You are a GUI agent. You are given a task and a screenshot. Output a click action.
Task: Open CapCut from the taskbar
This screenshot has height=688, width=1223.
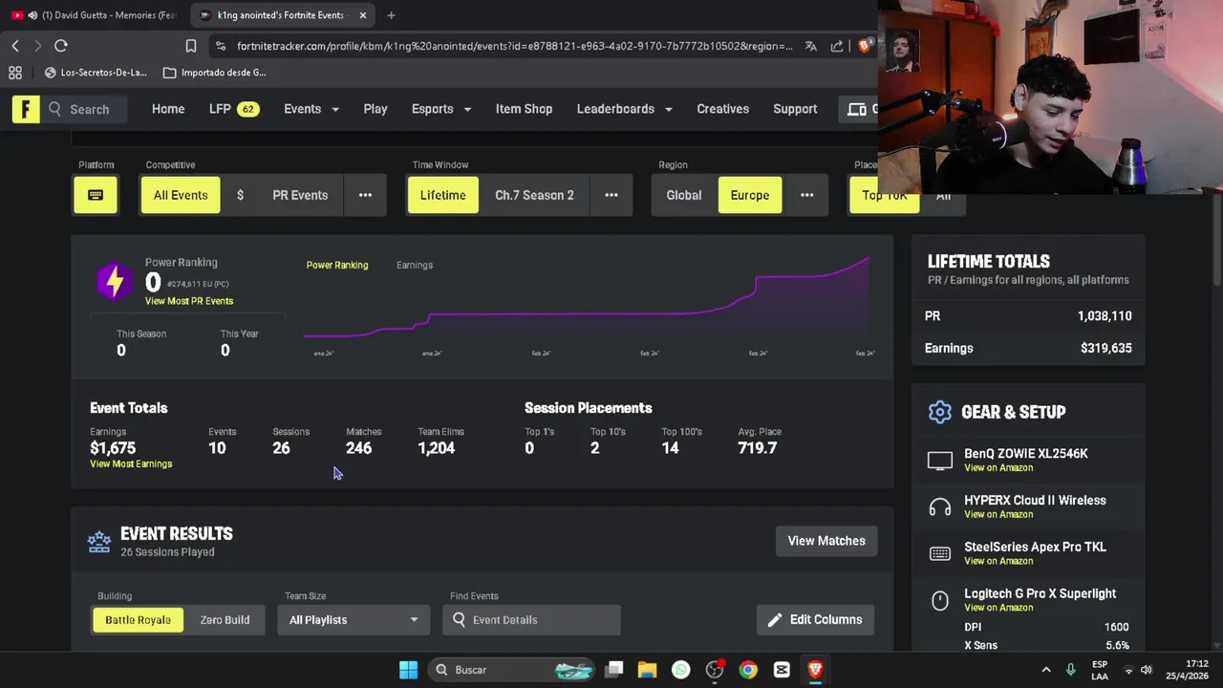tap(782, 670)
